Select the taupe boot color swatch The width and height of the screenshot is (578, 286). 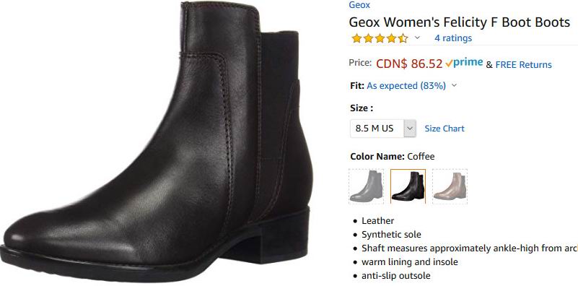pyautogui.click(x=450, y=186)
